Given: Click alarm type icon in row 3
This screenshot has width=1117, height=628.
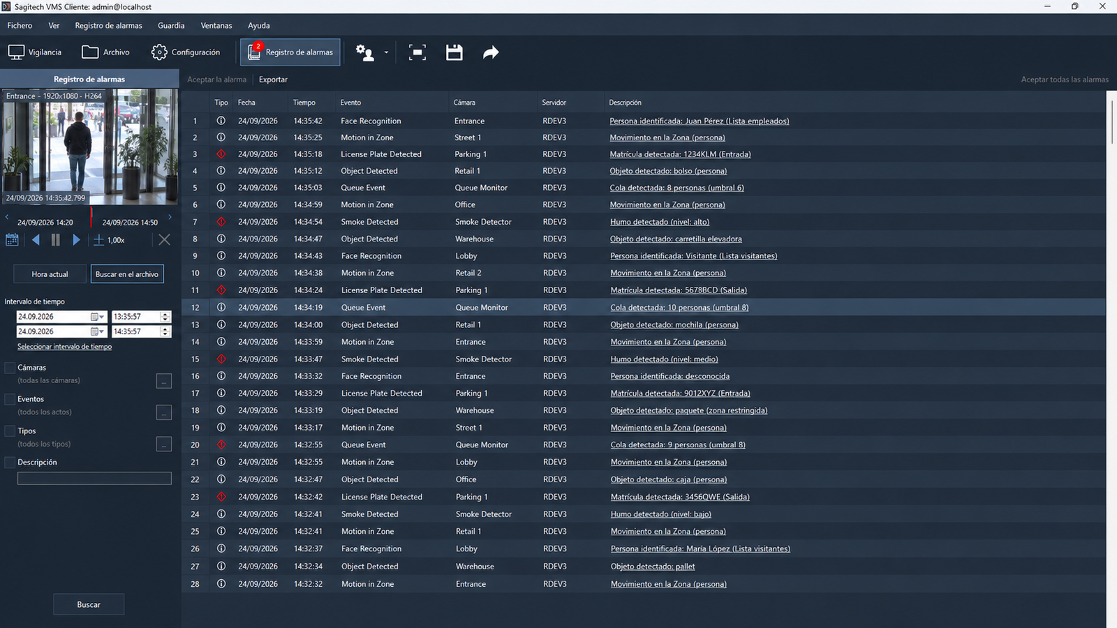Looking at the screenshot, I should (221, 154).
